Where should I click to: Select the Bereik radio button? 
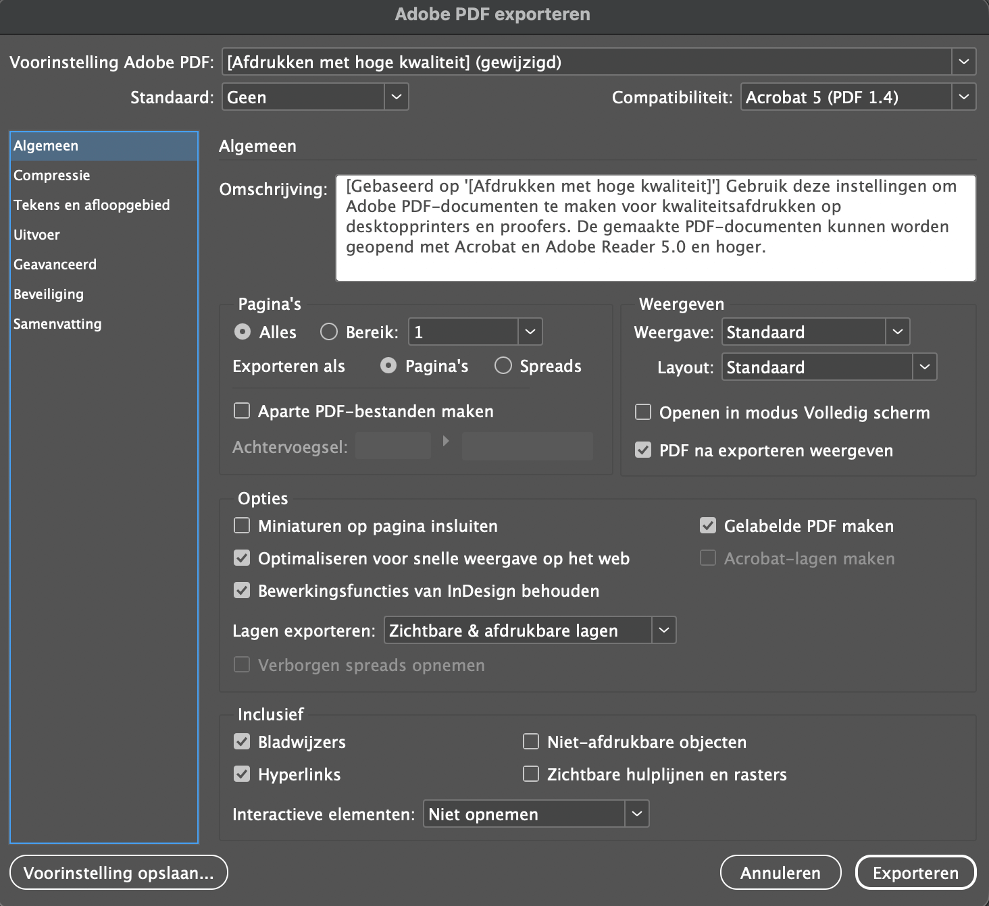(329, 331)
